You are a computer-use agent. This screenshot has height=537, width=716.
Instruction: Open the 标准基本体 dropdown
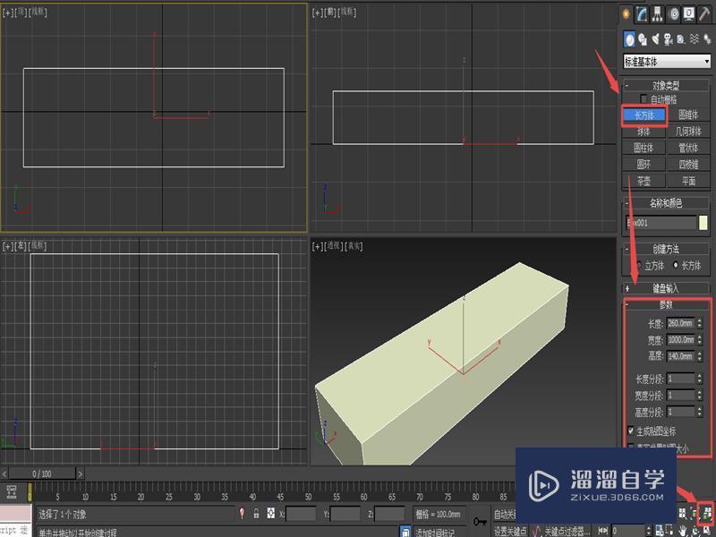tap(667, 62)
